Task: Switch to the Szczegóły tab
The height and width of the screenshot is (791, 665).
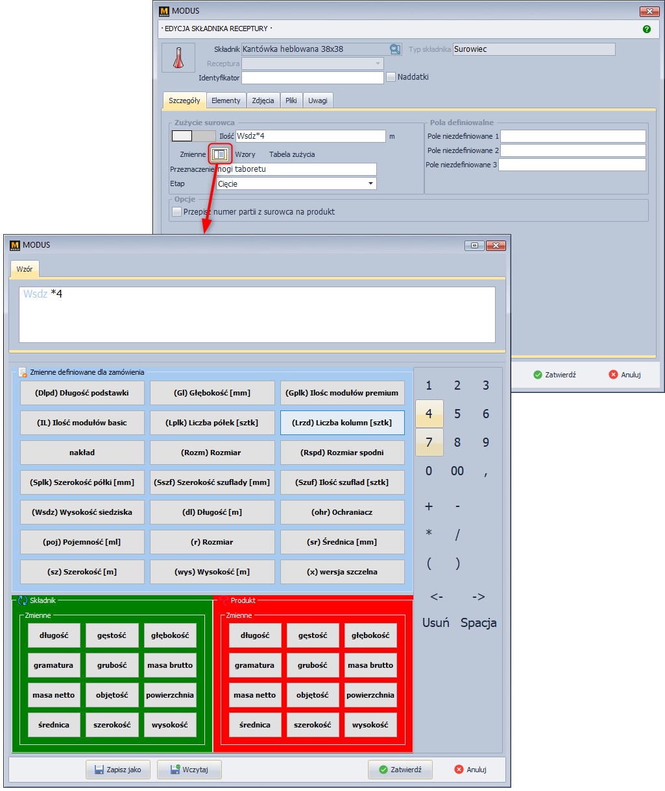Action: click(184, 100)
